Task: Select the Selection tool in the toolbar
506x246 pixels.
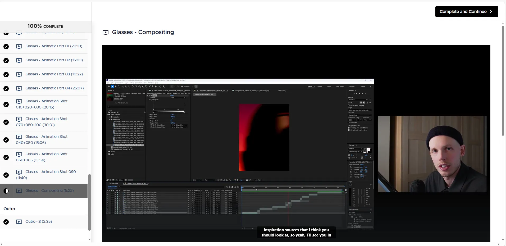Action: pos(112,86)
